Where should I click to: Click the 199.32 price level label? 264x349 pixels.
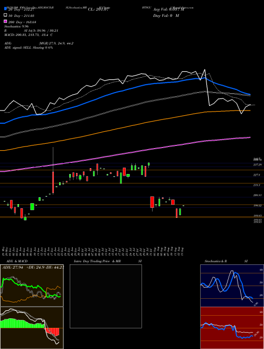[x=257, y=206]
